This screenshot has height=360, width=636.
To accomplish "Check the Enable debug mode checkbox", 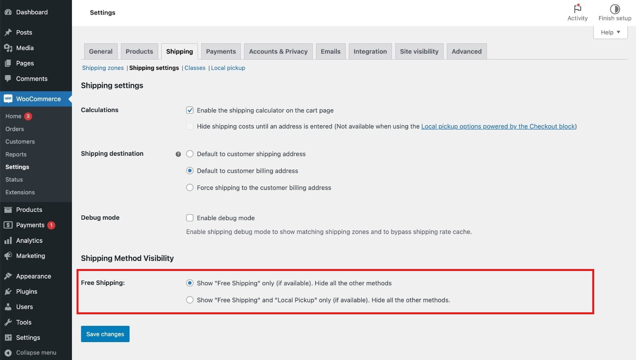I will pos(190,218).
